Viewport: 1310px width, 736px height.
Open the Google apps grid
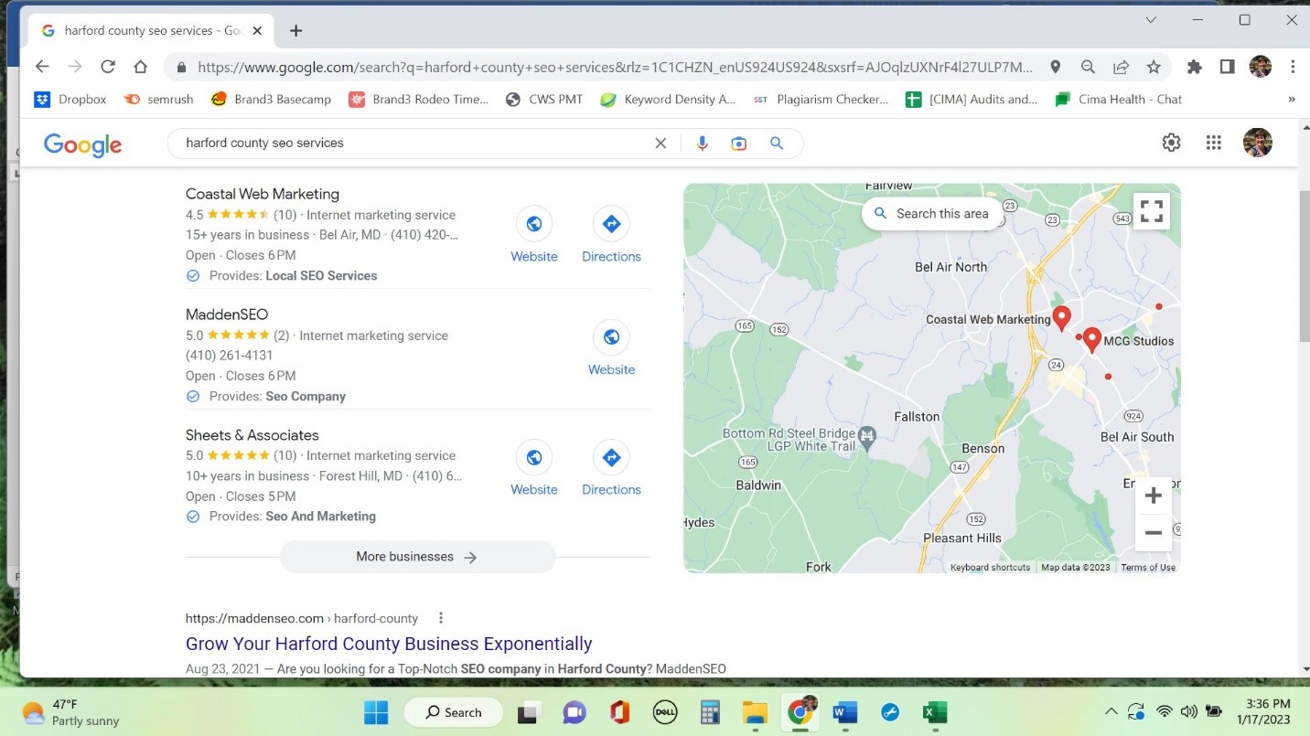1214,143
